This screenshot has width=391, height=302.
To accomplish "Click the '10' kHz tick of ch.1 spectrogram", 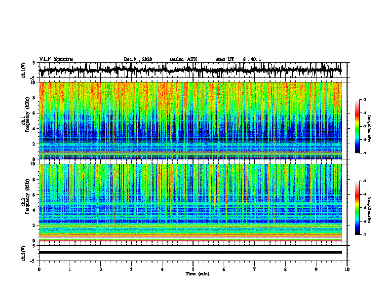I will 34,82.
